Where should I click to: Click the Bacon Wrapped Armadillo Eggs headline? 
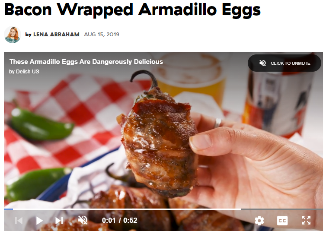tap(132, 9)
